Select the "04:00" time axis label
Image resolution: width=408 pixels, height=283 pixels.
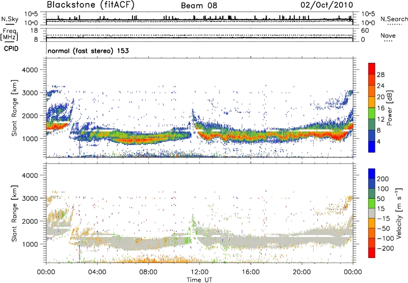point(97,272)
